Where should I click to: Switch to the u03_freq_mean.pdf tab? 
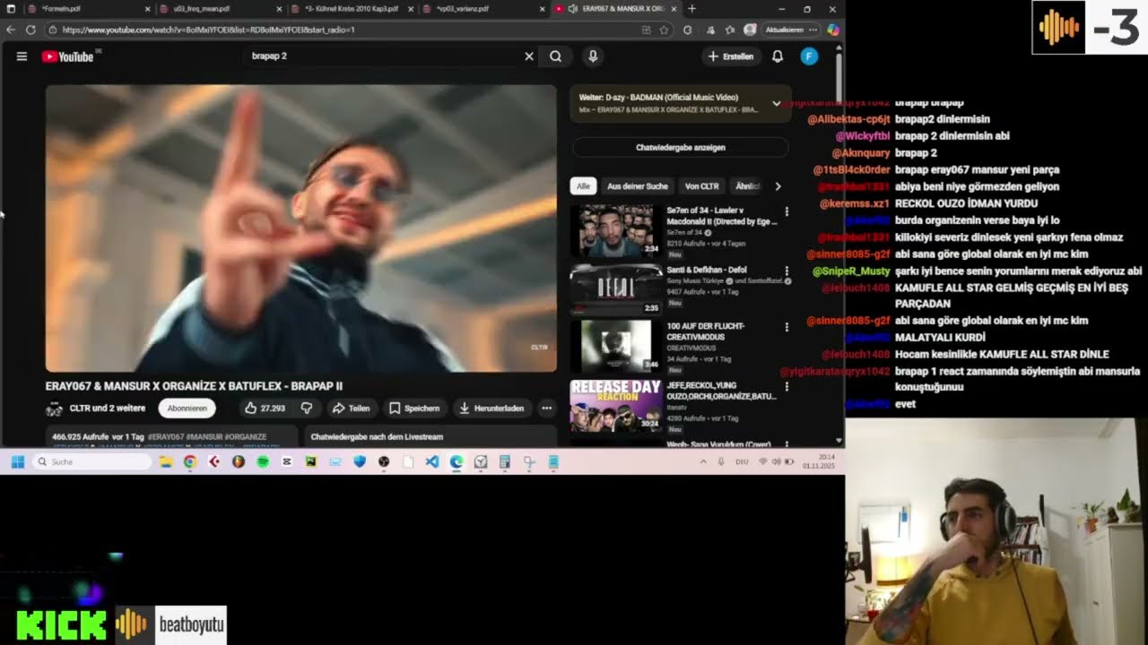pos(222,9)
